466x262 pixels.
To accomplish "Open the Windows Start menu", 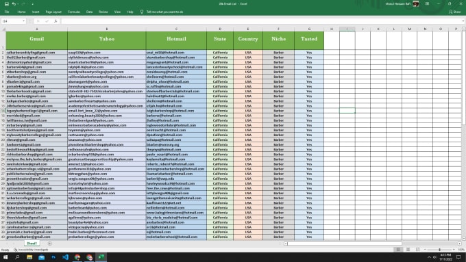I will coord(5,257).
